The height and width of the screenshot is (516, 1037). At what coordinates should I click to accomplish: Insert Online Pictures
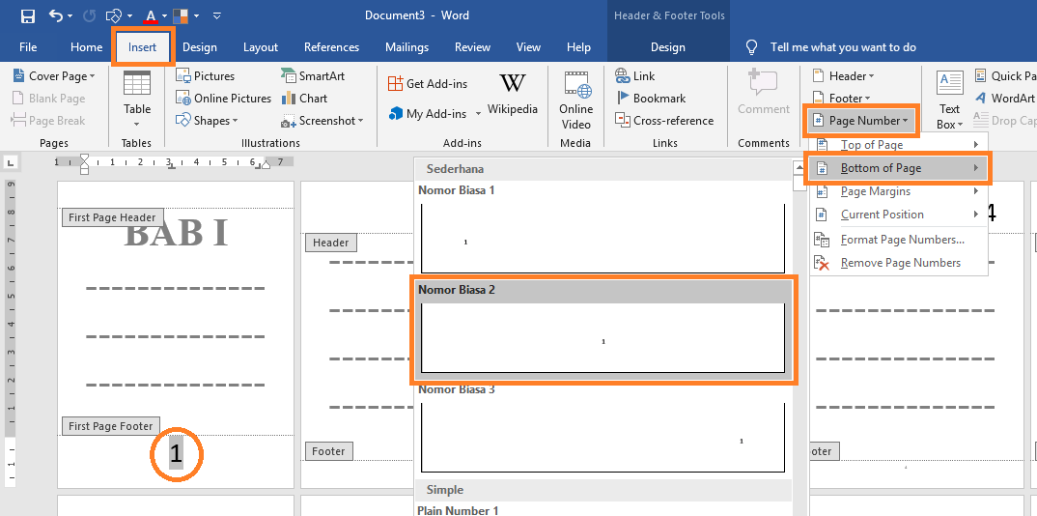pyautogui.click(x=224, y=99)
